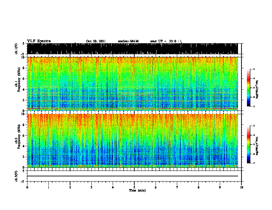
Task: Click the time axis tick label "3"
Action: click(x=91, y=187)
